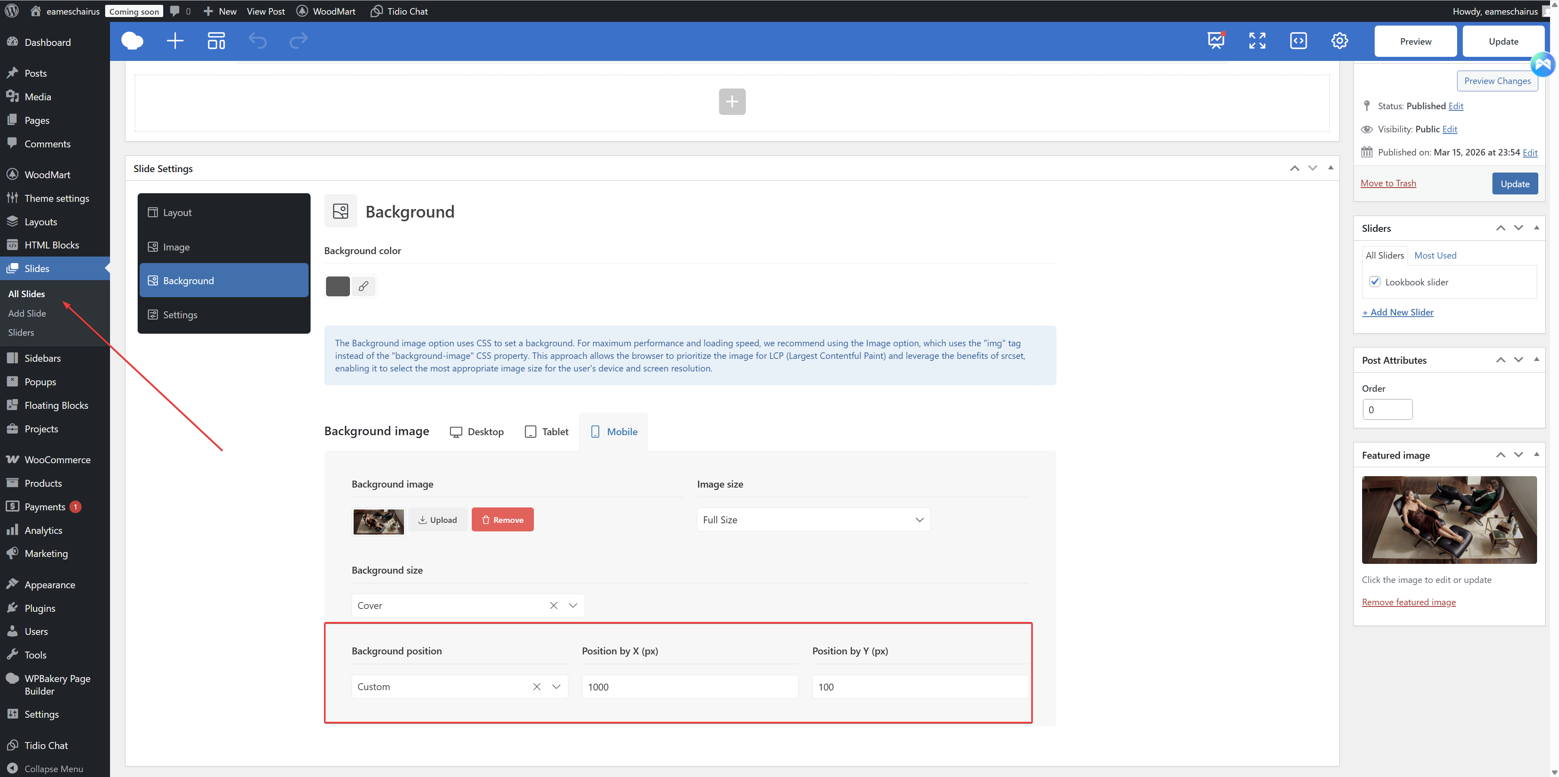This screenshot has width=1559, height=777.
Task: Select the All Sliders tab
Action: click(1384, 255)
